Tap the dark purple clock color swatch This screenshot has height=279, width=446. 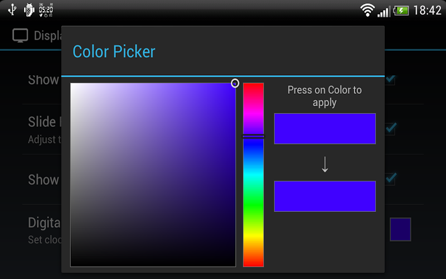(x=400, y=229)
